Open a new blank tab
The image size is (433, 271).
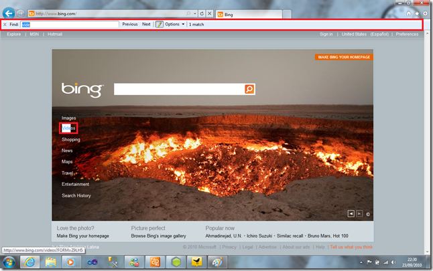pos(287,14)
